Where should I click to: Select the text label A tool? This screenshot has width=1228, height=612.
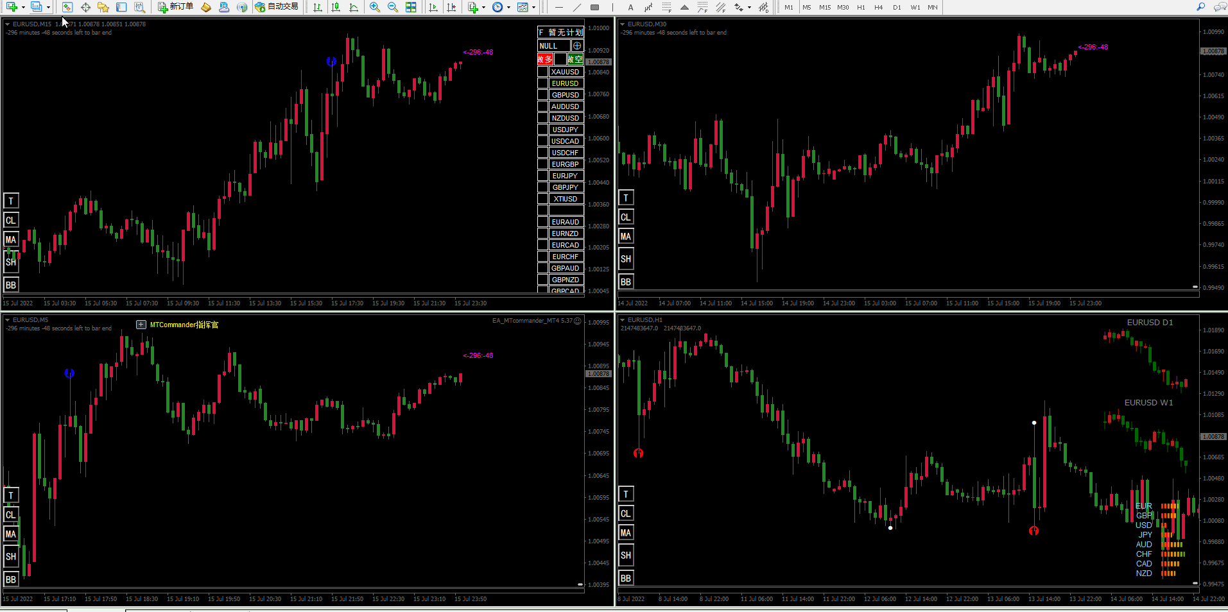click(x=630, y=7)
